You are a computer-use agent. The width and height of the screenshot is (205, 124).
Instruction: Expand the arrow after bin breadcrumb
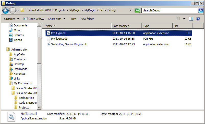105,10
